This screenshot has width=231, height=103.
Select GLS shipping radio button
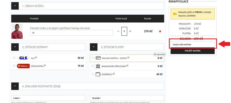point(14,58)
